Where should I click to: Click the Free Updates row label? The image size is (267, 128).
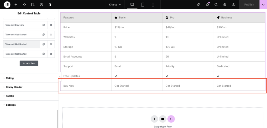(x=71, y=76)
